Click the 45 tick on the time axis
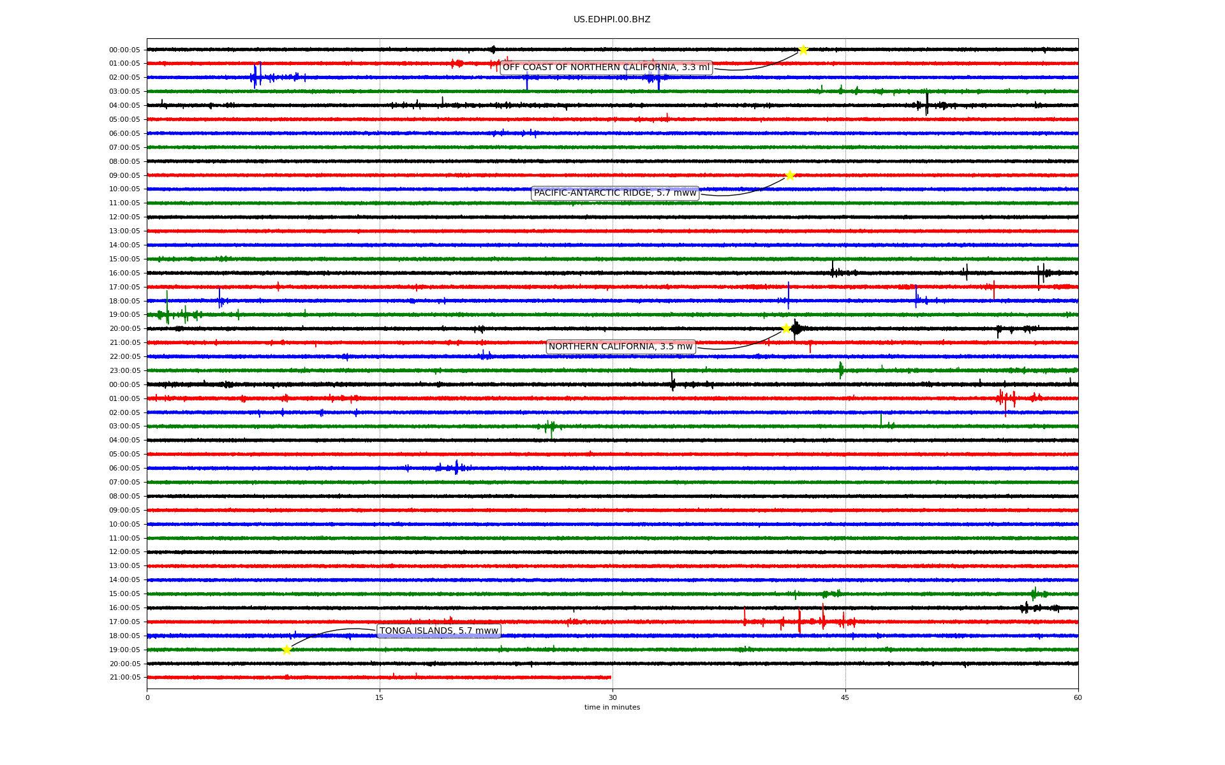 [x=845, y=697]
